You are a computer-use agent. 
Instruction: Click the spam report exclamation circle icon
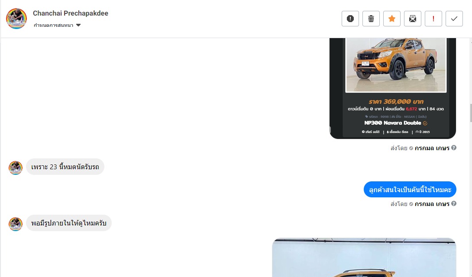(350, 19)
